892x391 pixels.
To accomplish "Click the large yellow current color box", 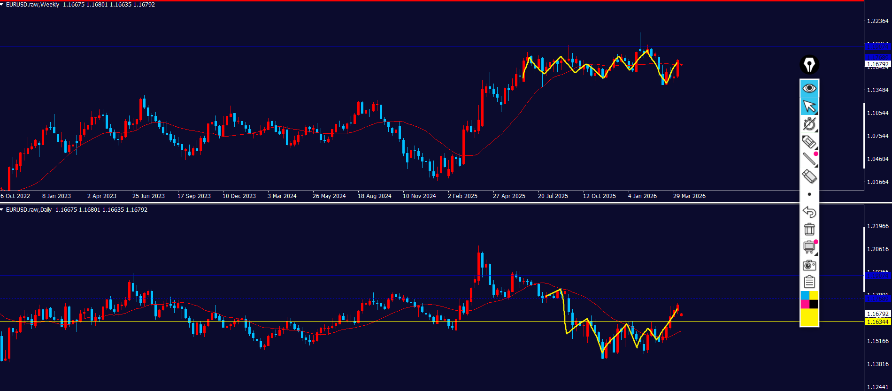I will click(x=809, y=317).
